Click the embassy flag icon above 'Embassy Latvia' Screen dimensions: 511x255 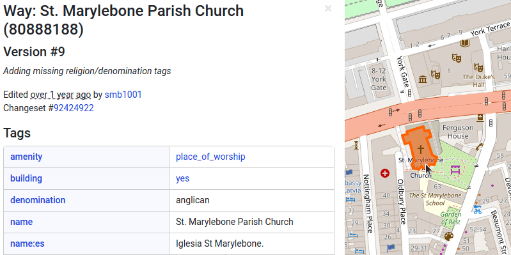[349, 173]
